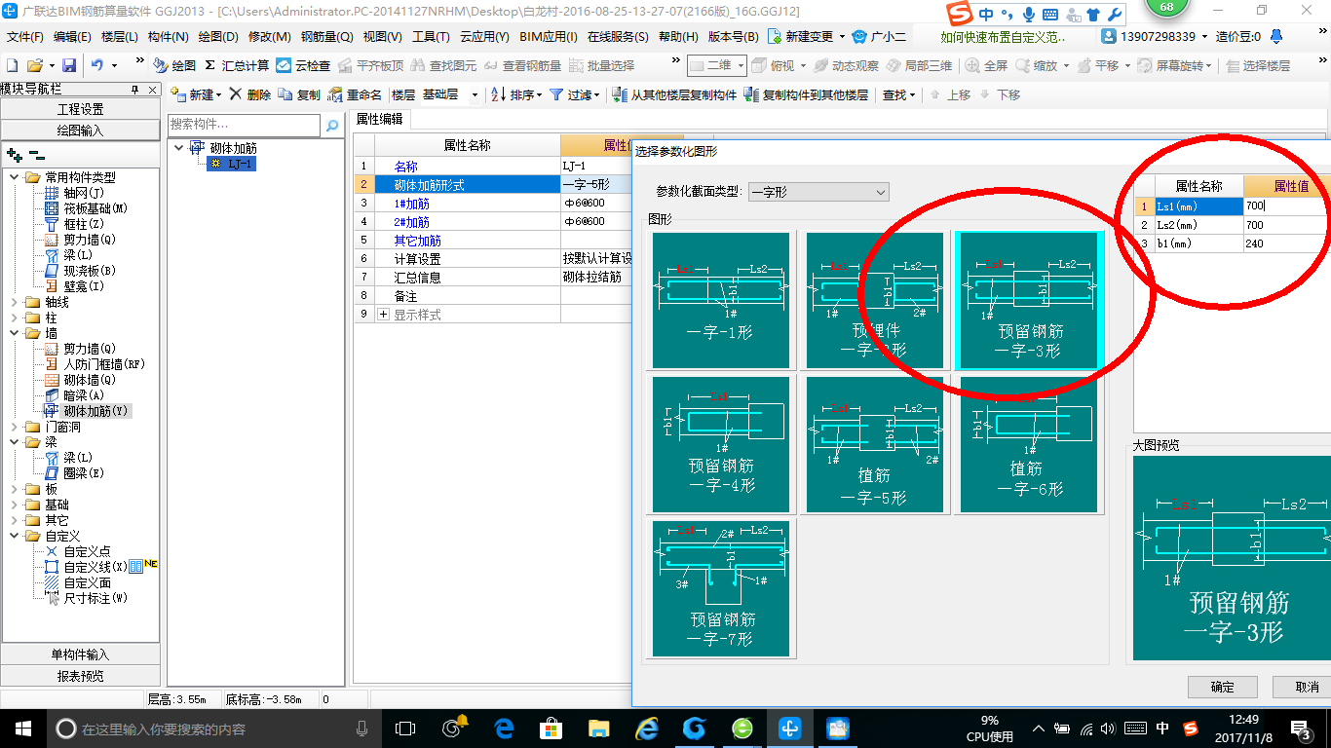Collapse 常用构件类型 tree node
The width and height of the screenshot is (1331, 748).
(x=14, y=177)
